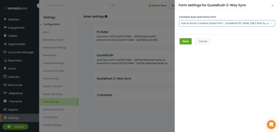Image resolution: width=279 pixels, height=132 pixels.
Task: Close the form settings panel
Action: 272,5
